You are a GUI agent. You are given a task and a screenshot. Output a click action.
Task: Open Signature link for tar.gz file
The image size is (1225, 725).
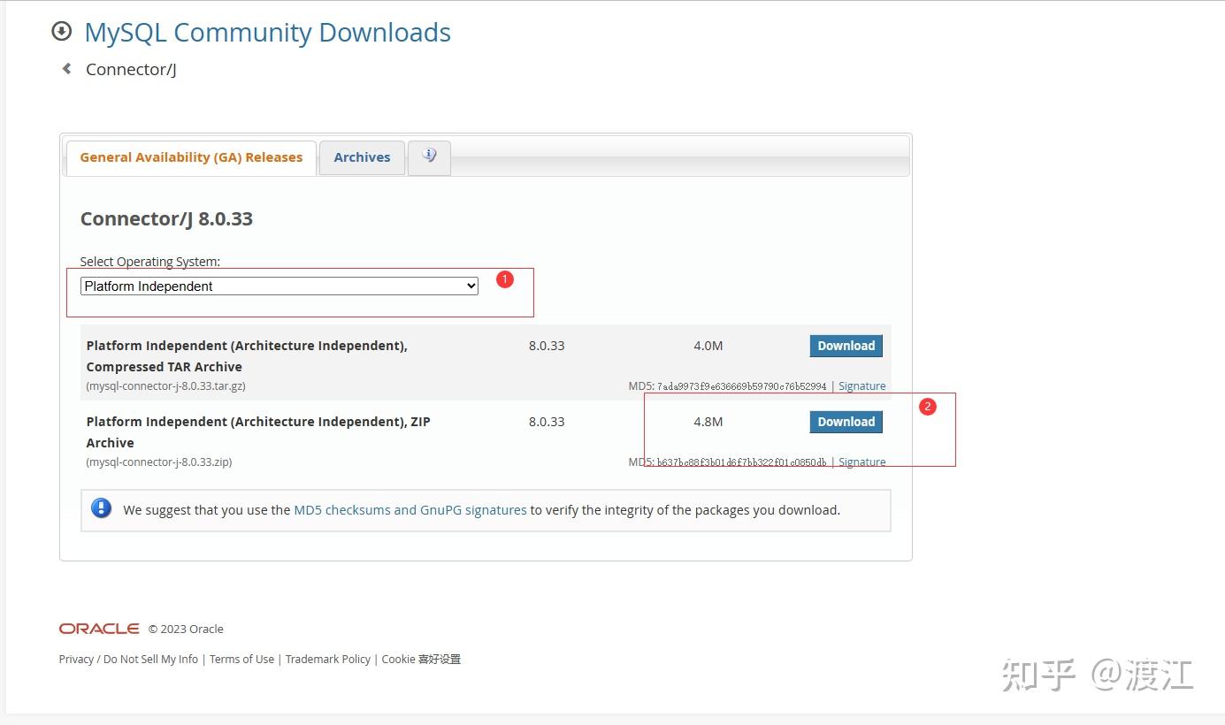tap(861, 386)
